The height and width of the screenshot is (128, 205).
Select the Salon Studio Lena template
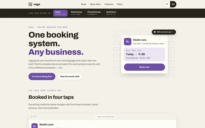(x=60, y=13)
